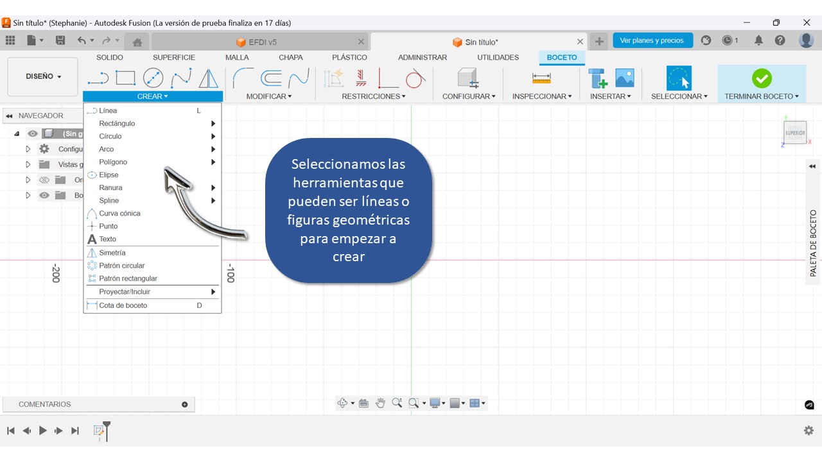Activate the Pan hand tool

click(x=380, y=403)
